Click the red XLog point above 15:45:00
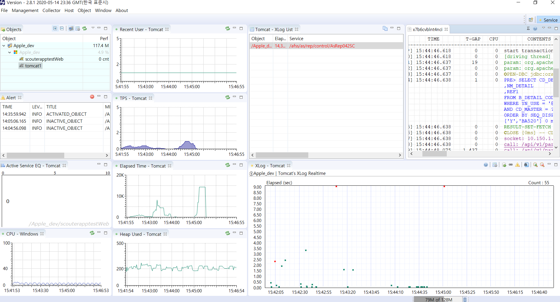The height and width of the screenshot is (302, 560). click(444, 186)
